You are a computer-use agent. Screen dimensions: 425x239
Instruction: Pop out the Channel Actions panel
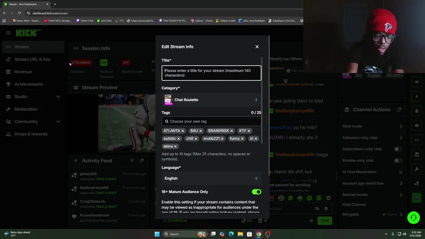[399, 110]
